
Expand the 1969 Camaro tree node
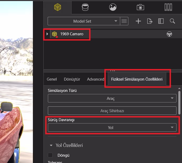tap(47, 34)
